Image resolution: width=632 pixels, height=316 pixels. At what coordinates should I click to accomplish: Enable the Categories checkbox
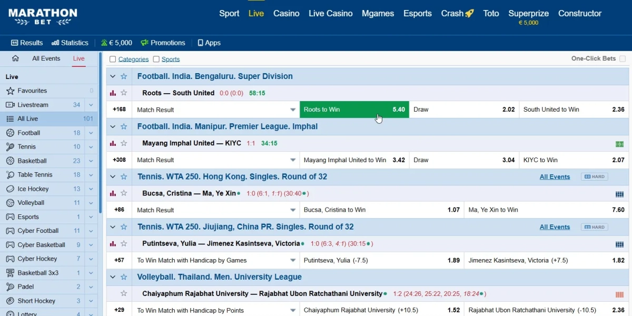pyautogui.click(x=113, y=60)
